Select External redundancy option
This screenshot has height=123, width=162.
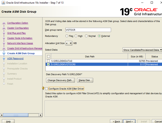[x=99, y=36]
